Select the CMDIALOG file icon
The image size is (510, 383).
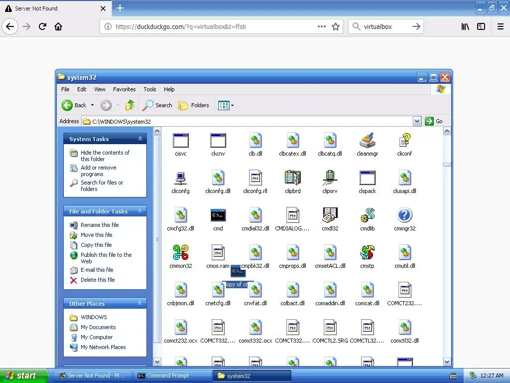tap(293, 215)
